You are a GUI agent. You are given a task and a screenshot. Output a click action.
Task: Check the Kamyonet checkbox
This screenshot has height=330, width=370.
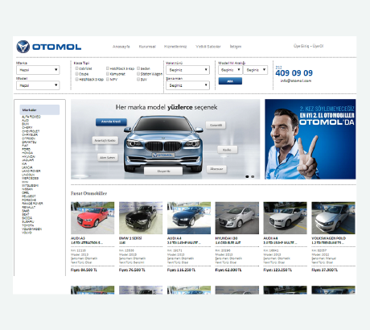tap(108, 74)
